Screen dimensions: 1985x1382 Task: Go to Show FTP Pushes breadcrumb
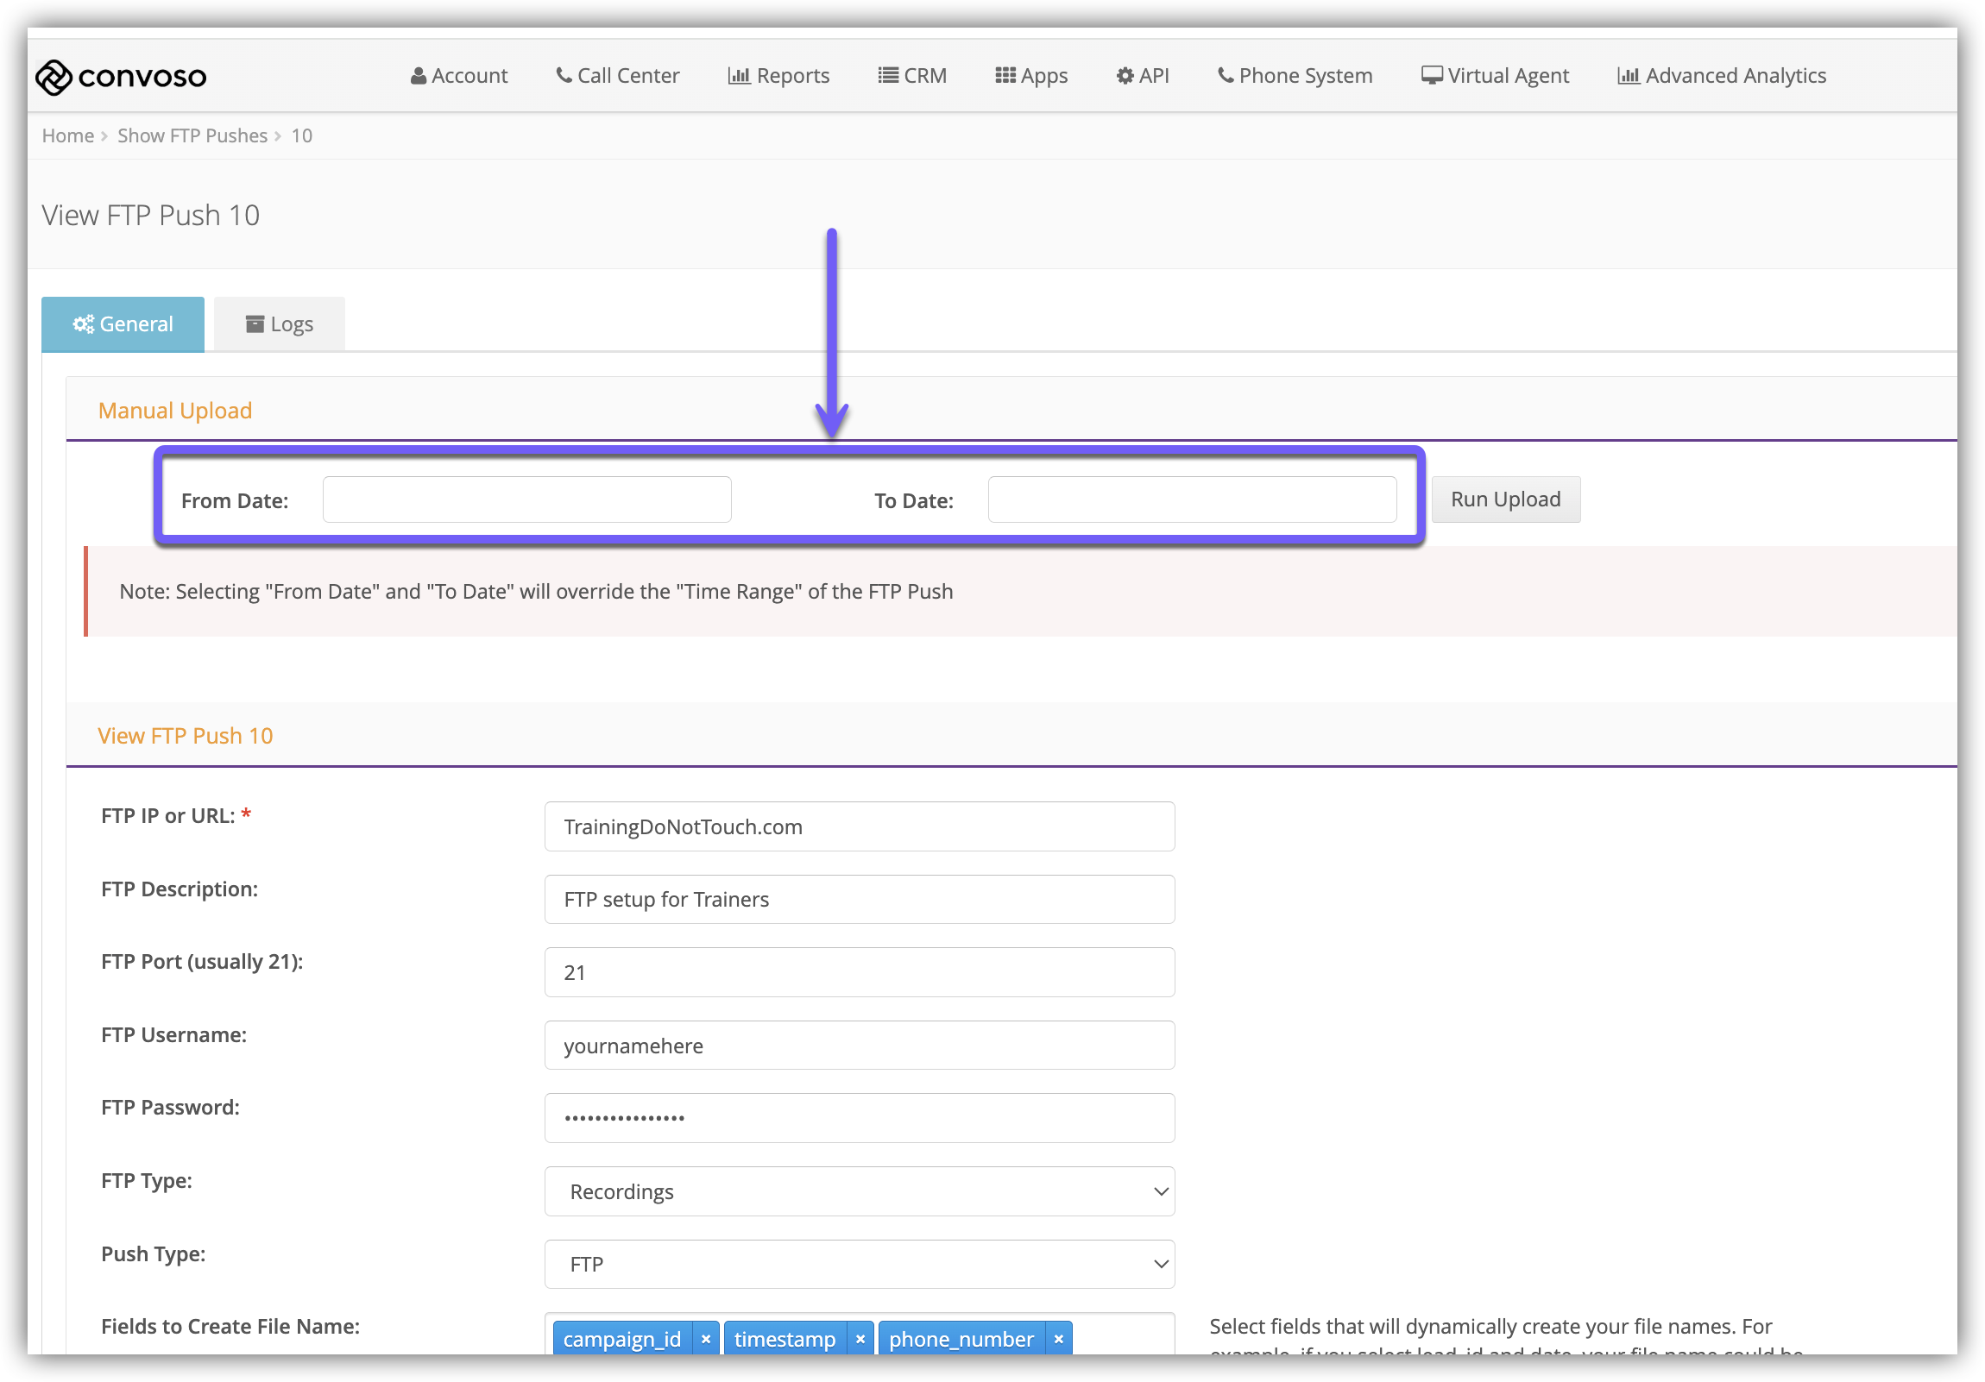tap(192, 135)
